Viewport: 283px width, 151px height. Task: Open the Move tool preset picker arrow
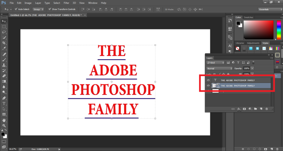11,9
